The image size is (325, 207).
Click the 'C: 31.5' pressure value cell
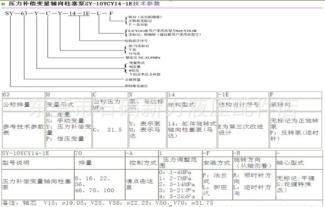[110, 130]
